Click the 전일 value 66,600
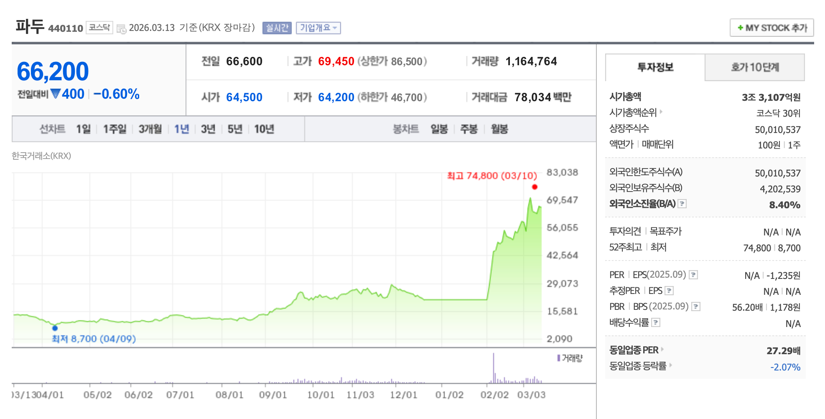 244,61
